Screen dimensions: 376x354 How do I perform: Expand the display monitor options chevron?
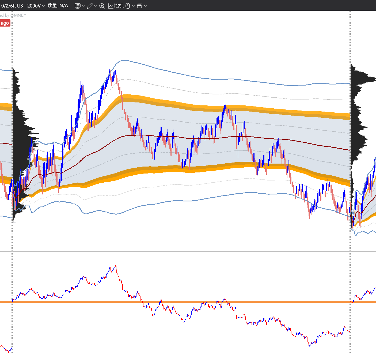pos(83,6)
